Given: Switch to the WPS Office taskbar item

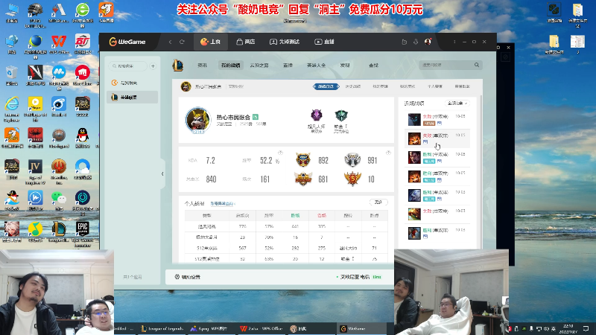Looking at the screenshot, I should tap(262, 329).
